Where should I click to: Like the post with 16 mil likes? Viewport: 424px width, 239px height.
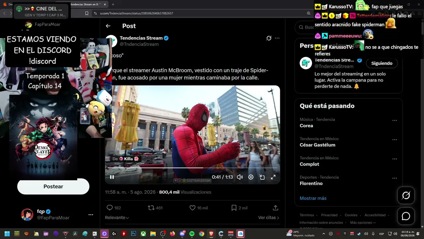198,208
